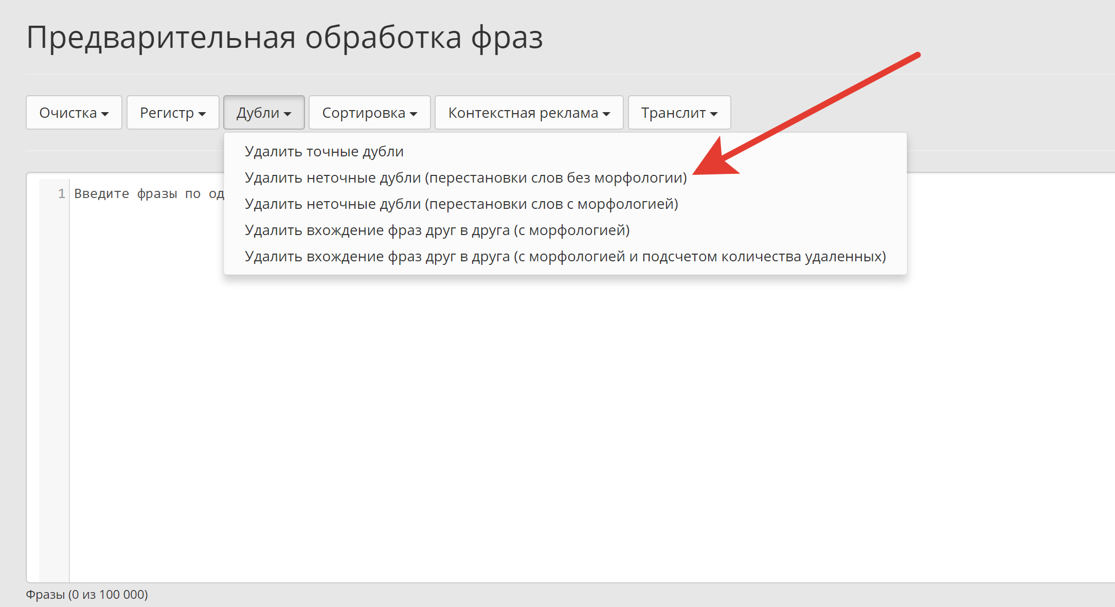Click the caret arrow on Очистка button
This screenshot has height=607, width=1115.
[105, 114]
